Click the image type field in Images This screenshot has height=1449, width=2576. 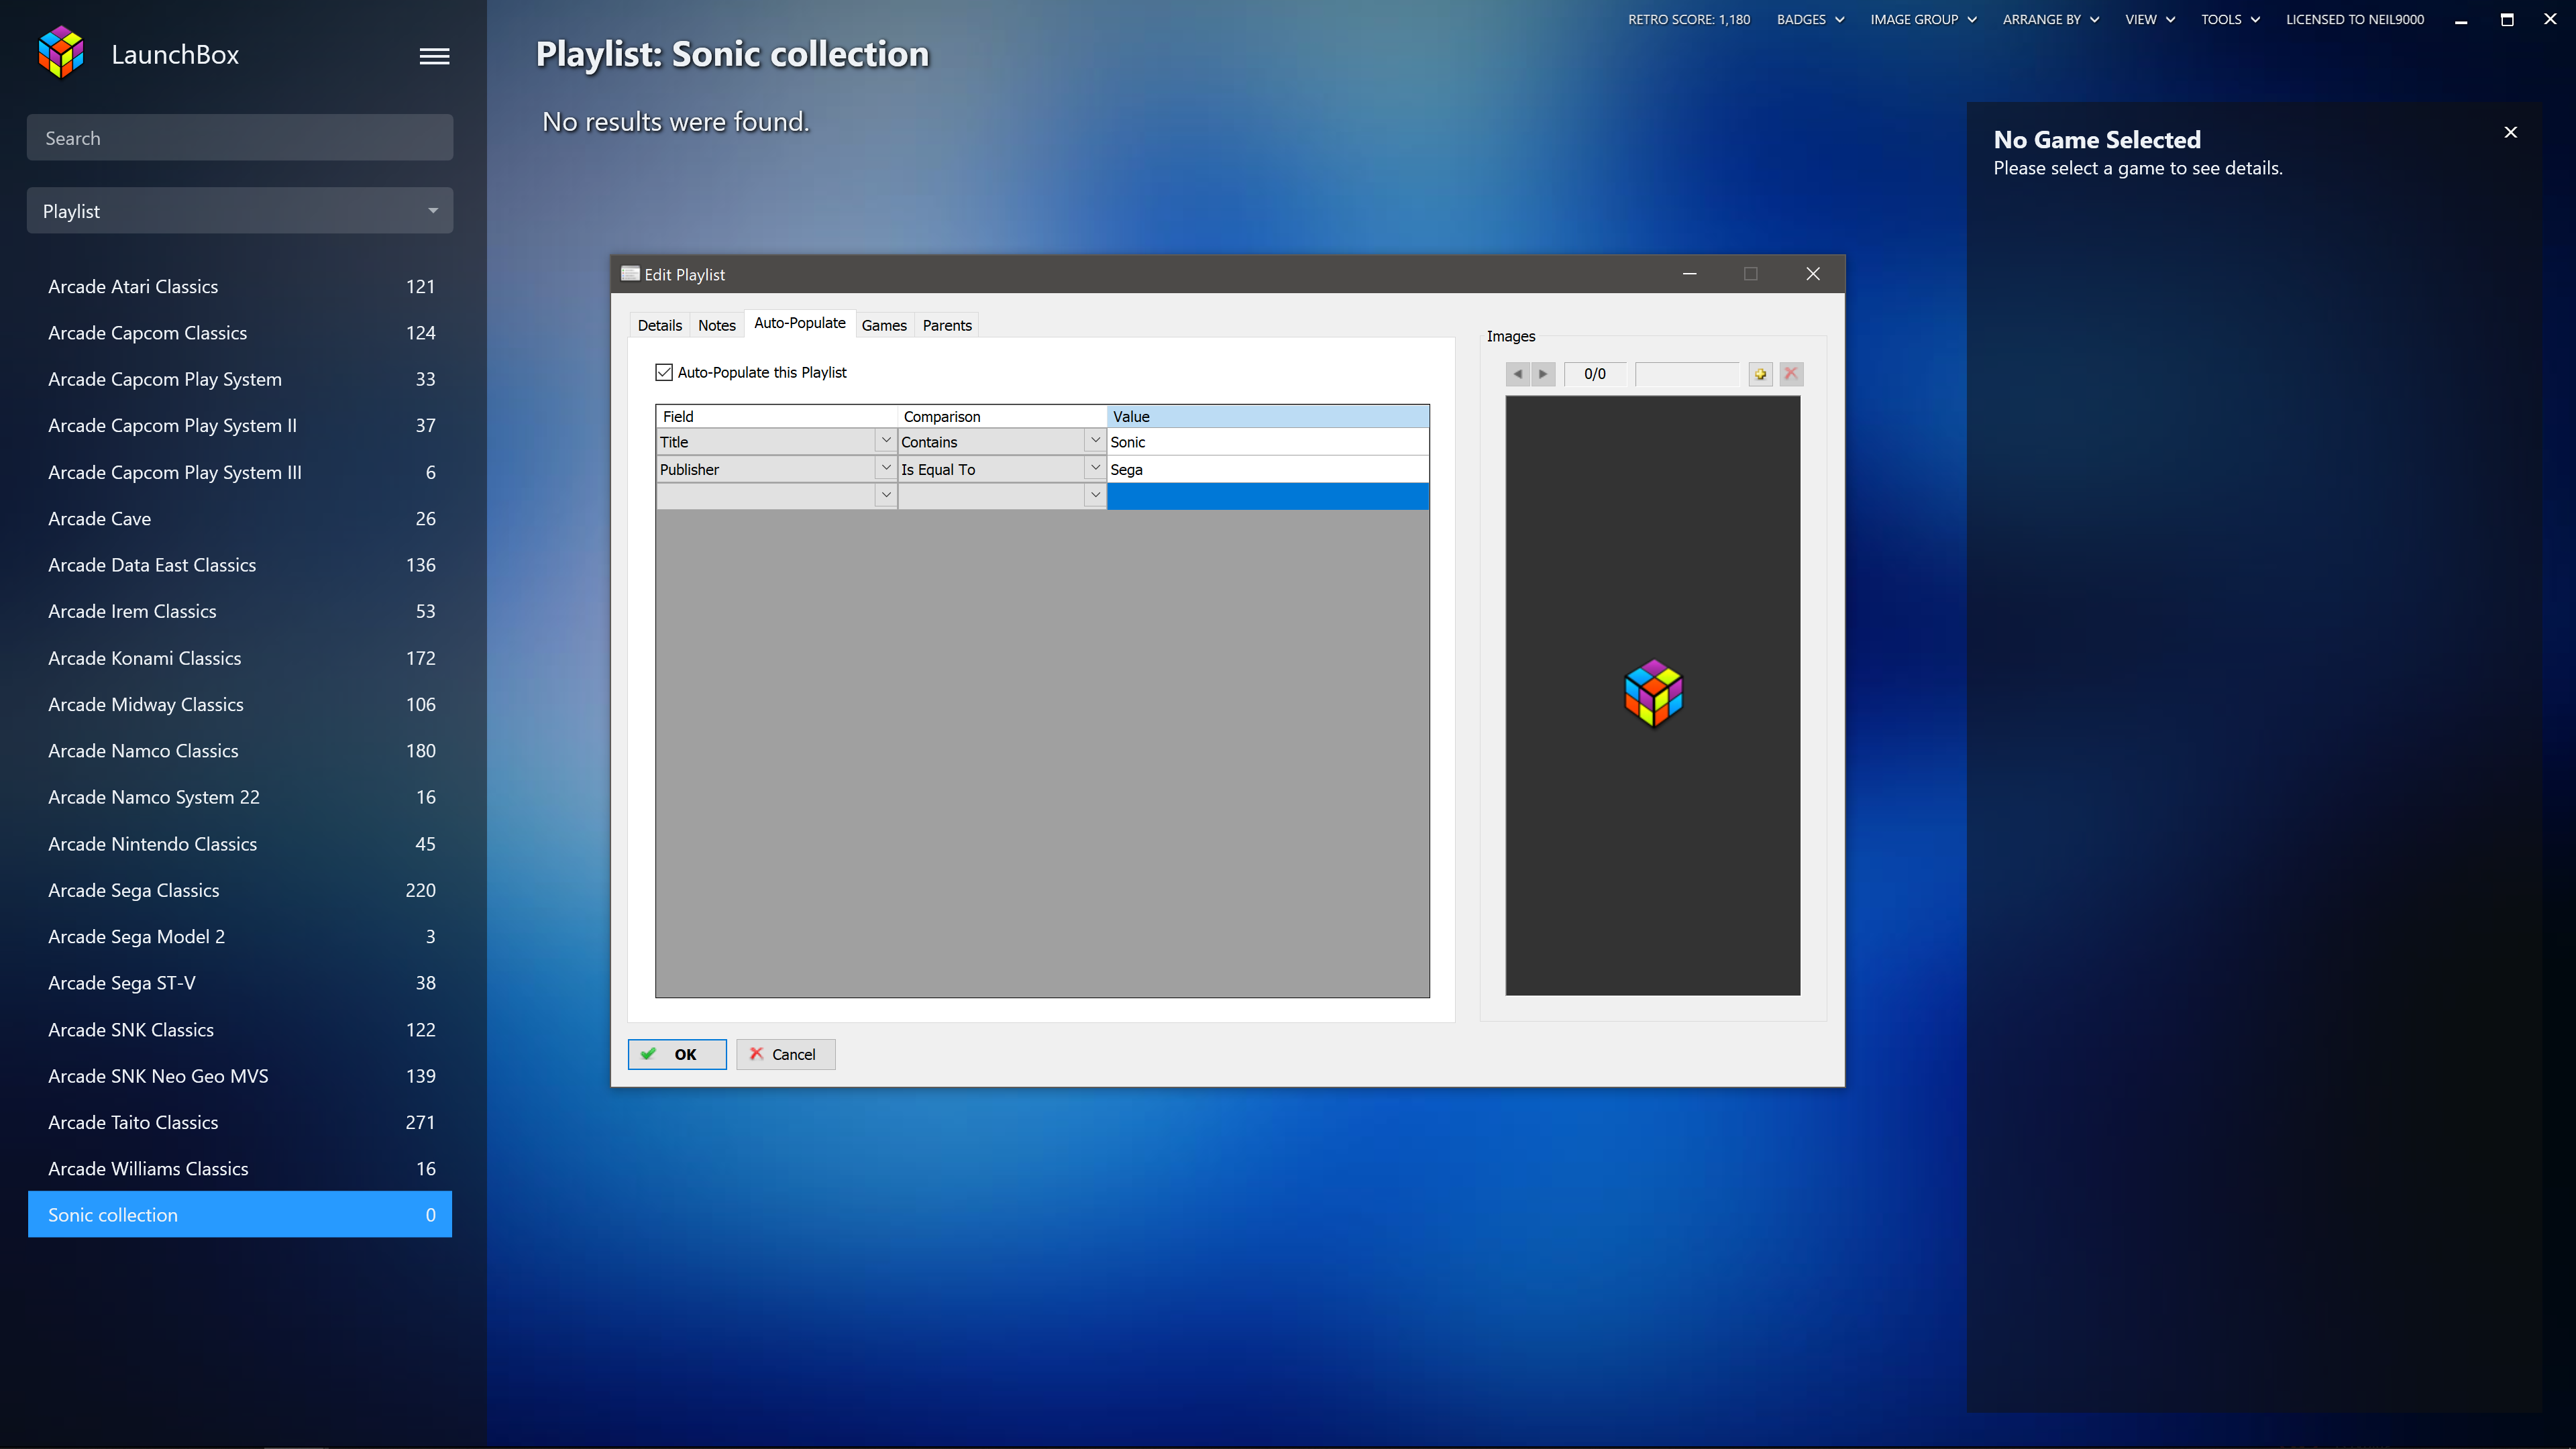pos(1687,374)
